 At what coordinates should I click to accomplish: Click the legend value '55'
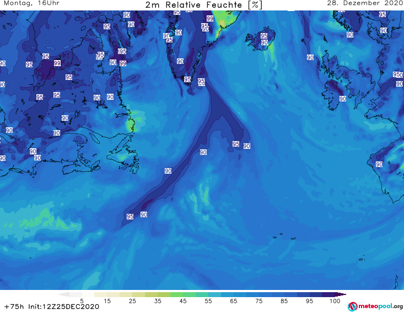pyautogui.click(x=208, y=301)
